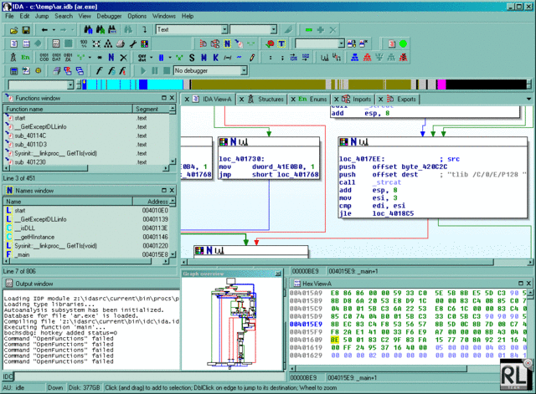Click the green En enums toolbar icon

click(x=25, y=58)
